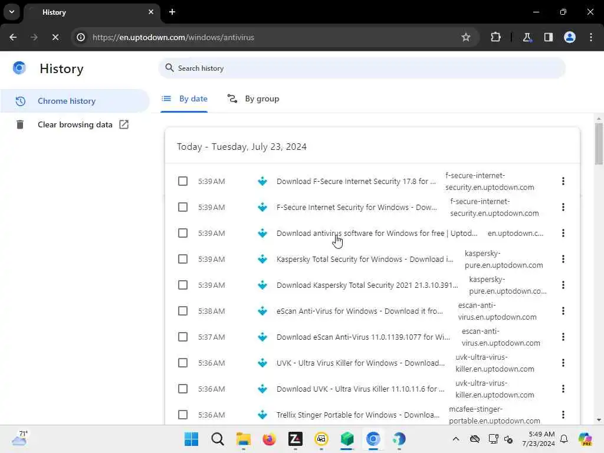604x453 pixels.
Task: Open Windows taskbar Search
Action: pos(218,439)
